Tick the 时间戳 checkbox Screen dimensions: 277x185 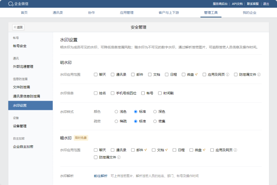coord(160,93)
